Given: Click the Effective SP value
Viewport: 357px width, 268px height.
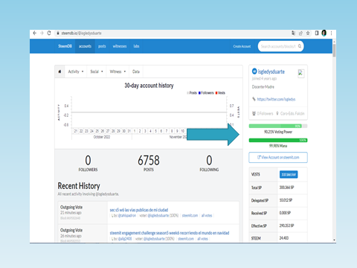Looking at the screenshot, I should 286,226.
